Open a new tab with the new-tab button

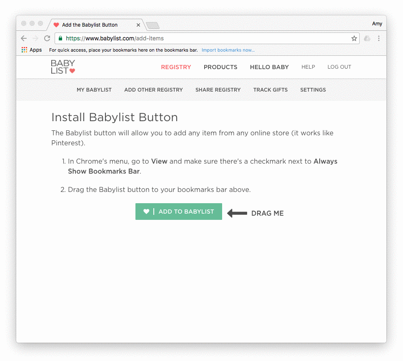[x=153, y=25]
